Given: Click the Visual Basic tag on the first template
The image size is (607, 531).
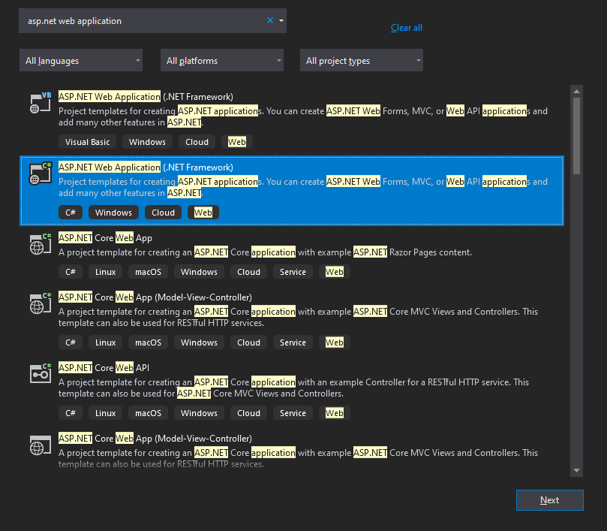Looking at the screenshot, I should (87, 141).
